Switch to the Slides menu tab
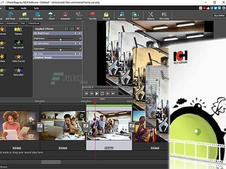 pyautogui.click(x=11, y=8)
